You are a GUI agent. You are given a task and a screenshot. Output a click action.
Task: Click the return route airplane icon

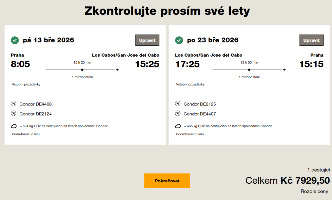point(284,70)
